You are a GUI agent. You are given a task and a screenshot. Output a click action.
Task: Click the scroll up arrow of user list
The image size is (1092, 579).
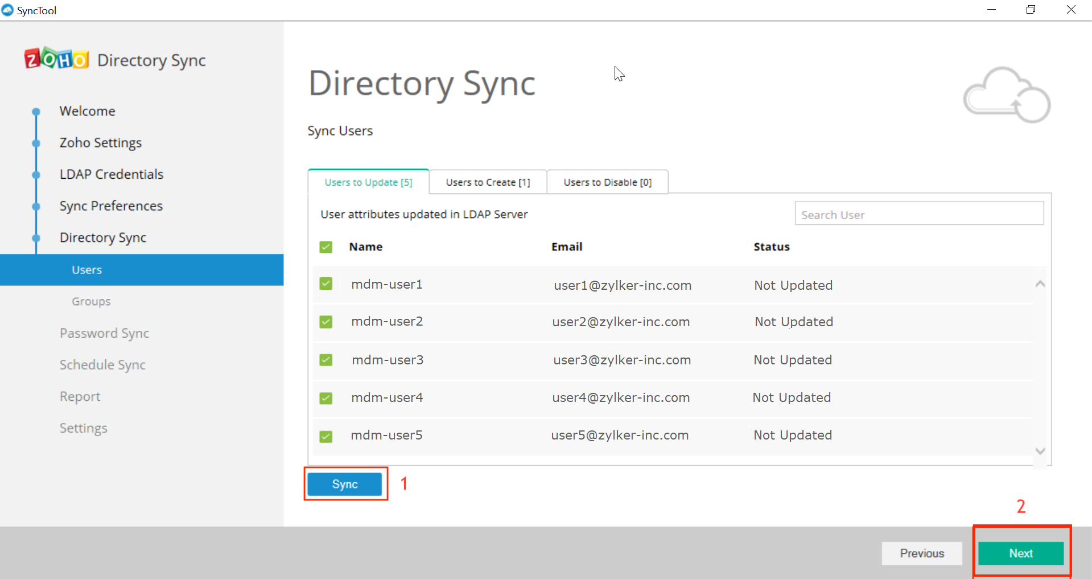point(1040,284)
